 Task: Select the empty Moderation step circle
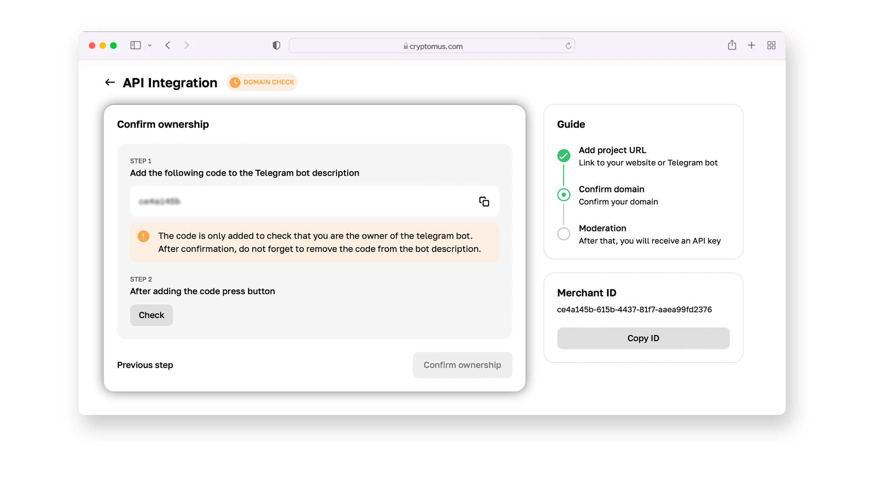pyautogui.click(x=564, y=234)
